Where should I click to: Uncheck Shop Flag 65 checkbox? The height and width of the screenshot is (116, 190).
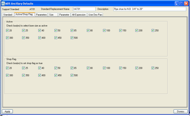click(x=72, y=68)
